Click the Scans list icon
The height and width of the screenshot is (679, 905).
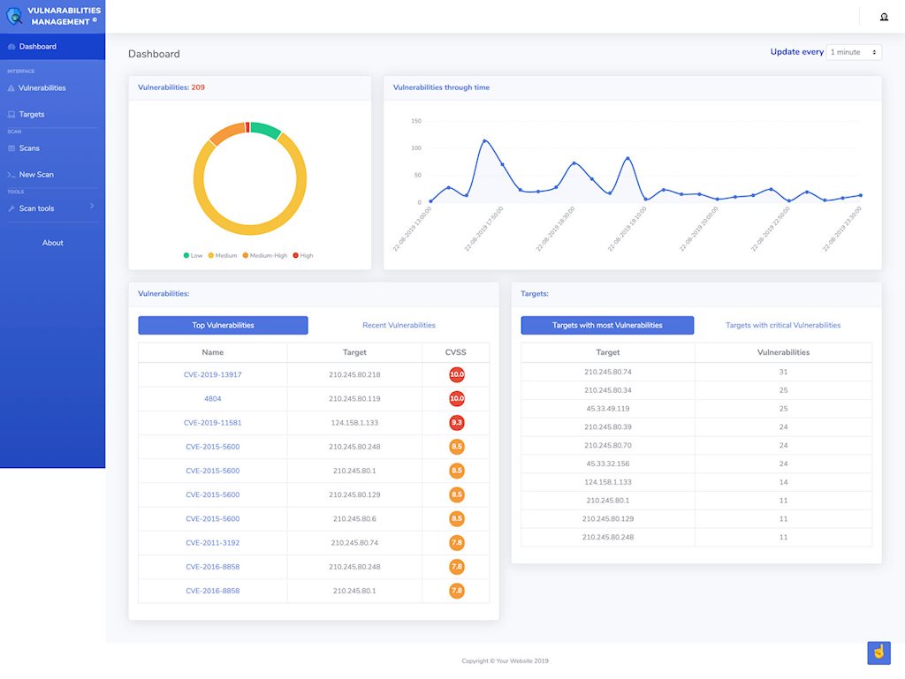tap(11, 148)
